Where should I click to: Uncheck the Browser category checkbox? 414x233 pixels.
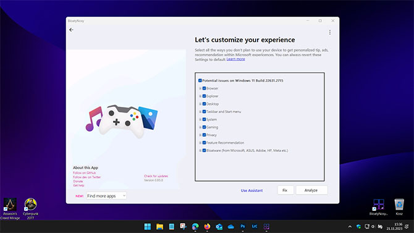point(204,88)
